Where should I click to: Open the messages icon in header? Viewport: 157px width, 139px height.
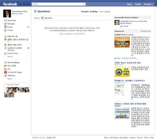(x=24, y=4)
